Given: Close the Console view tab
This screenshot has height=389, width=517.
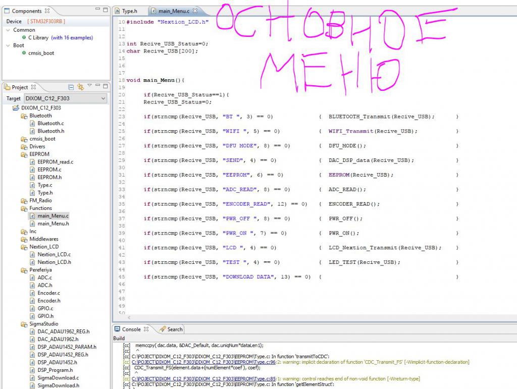Looking at the screenshot, I should tap(146, 329).
